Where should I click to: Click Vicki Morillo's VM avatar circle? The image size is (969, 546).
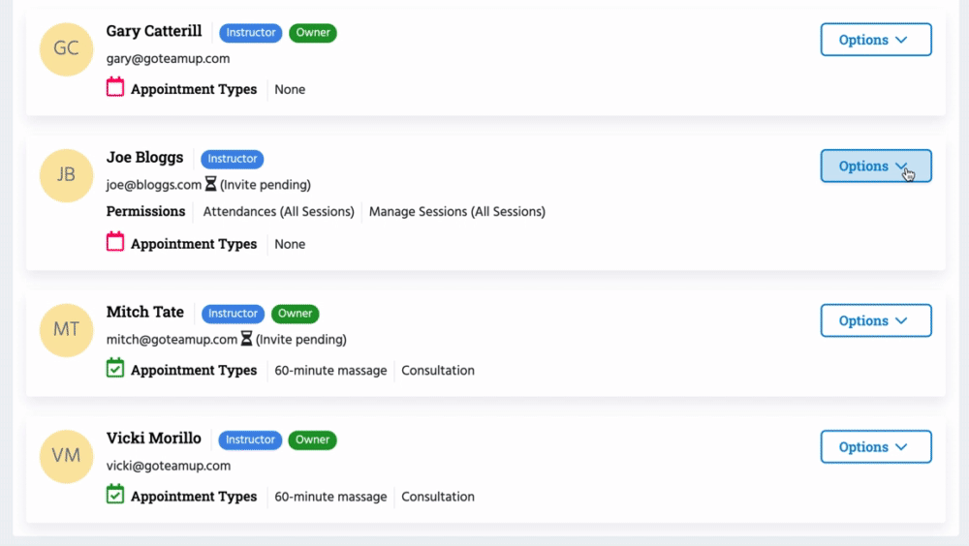(66, 456)
